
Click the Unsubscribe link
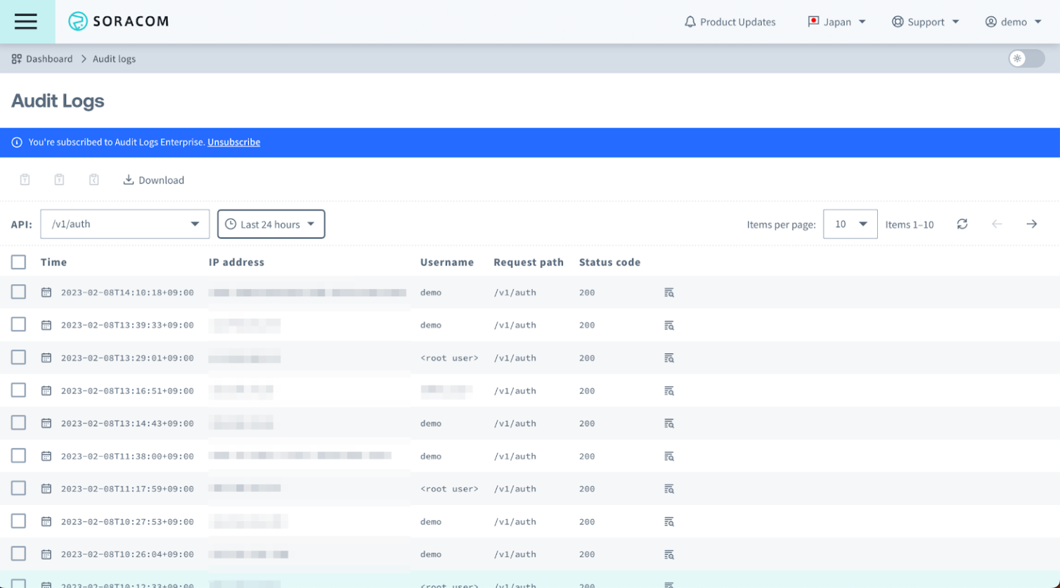[233, 142]
